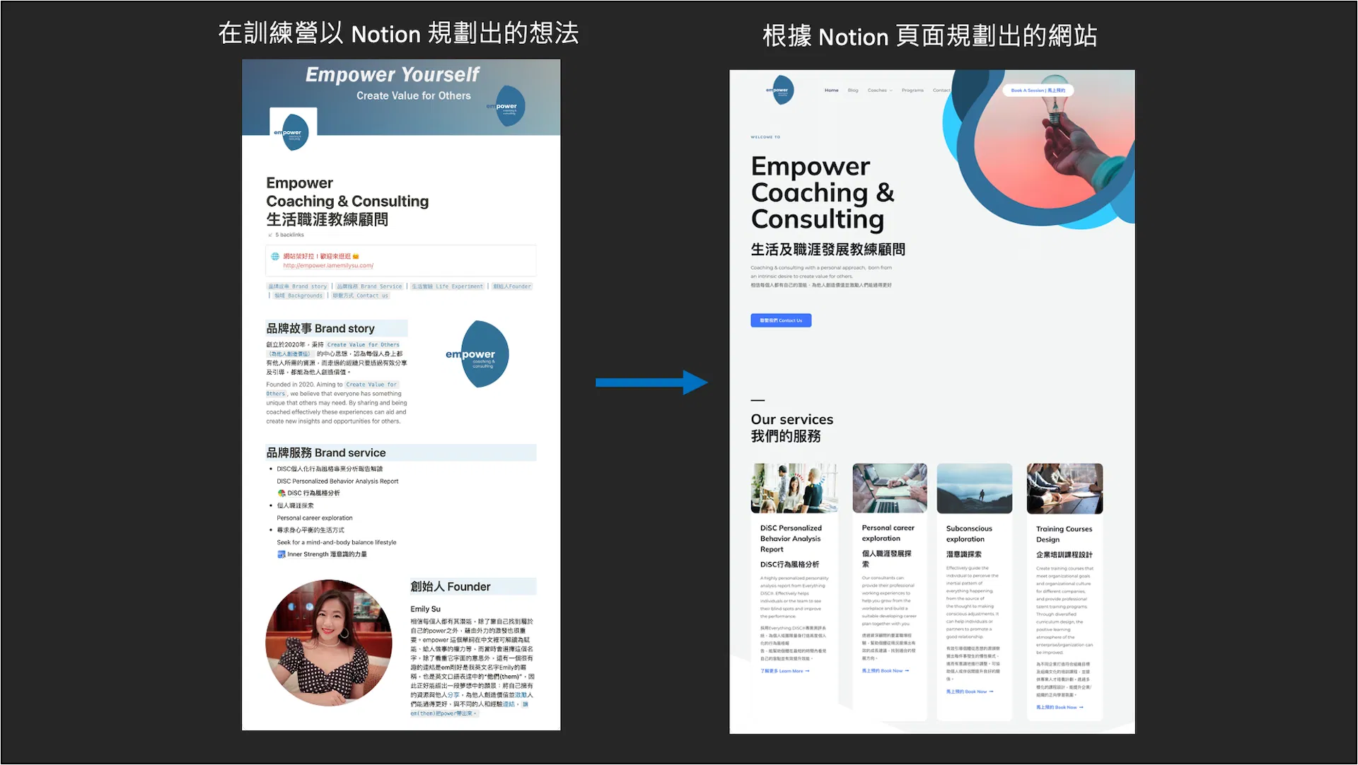Image resolution: width=1358 pixels, height=765 pixels.
Task: Click the founder Emily Su's portrait photo
Action: coord(329,643)
